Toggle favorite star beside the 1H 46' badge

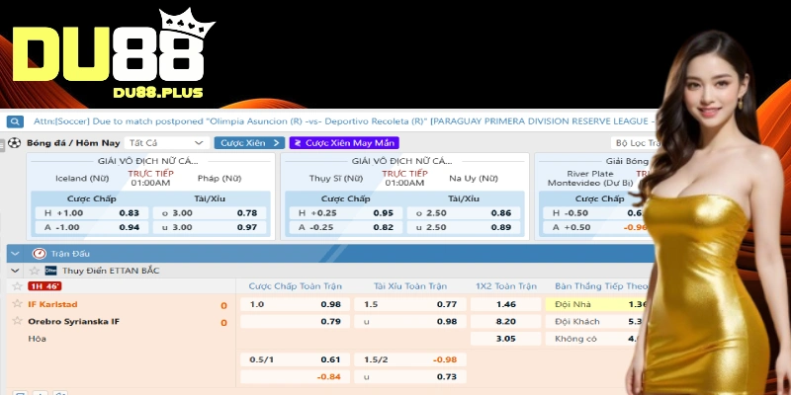tap(17, 286)
